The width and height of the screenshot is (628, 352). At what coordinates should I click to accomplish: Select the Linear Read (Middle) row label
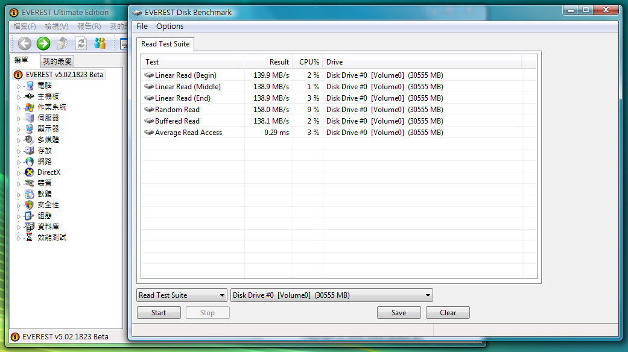coord(188,87)
